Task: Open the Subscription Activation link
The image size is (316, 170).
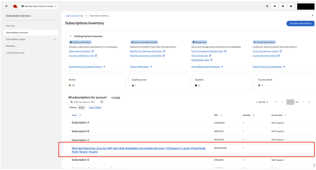Action: [80, 51]
